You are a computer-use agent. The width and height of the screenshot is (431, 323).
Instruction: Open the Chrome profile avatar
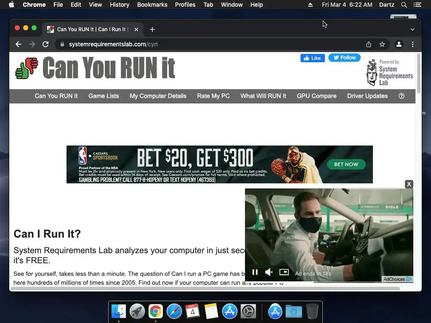tap(399, 44)
